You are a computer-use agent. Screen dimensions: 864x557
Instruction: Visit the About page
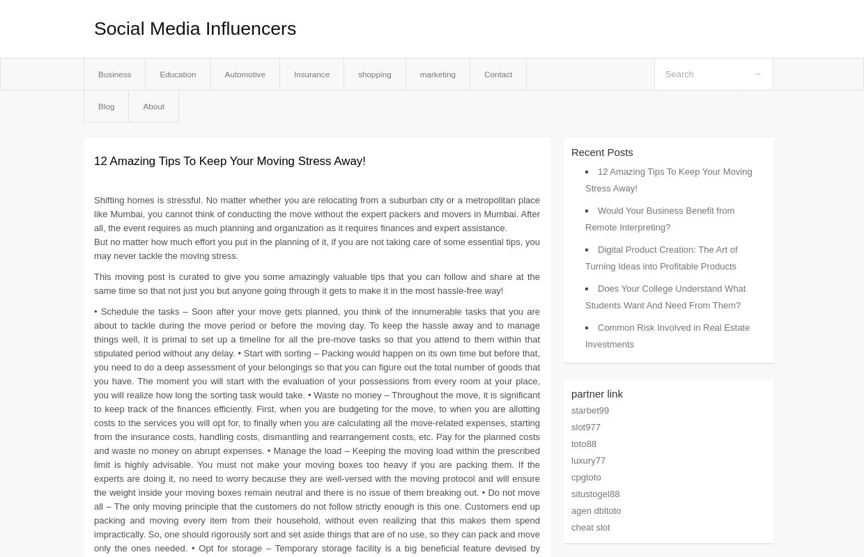pyautogui.click(x=153, y=106)
